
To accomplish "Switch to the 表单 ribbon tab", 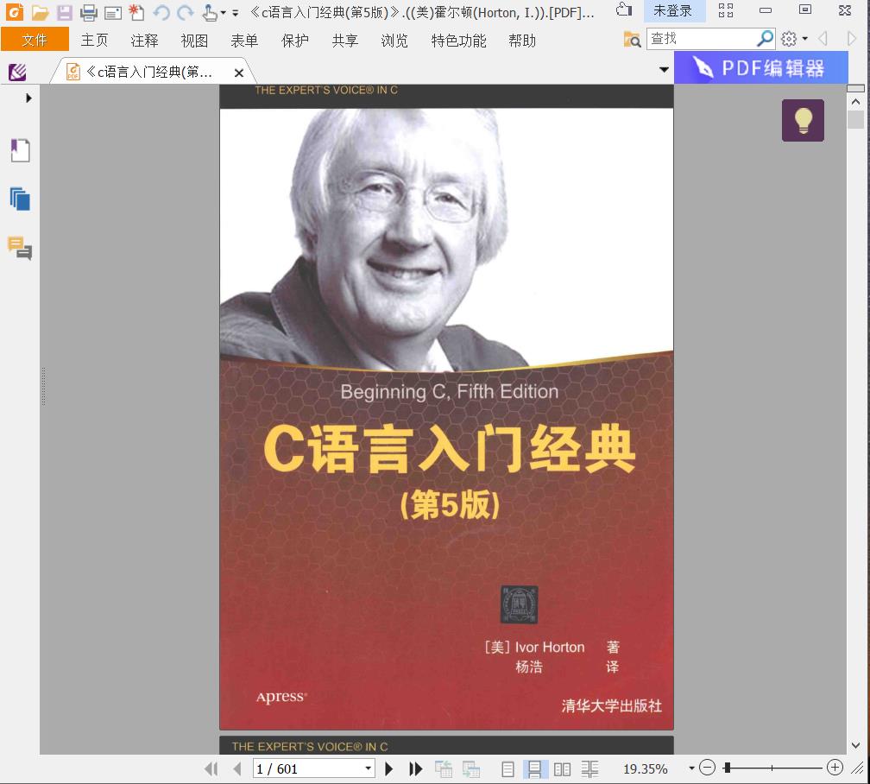I will pos(244,40).
